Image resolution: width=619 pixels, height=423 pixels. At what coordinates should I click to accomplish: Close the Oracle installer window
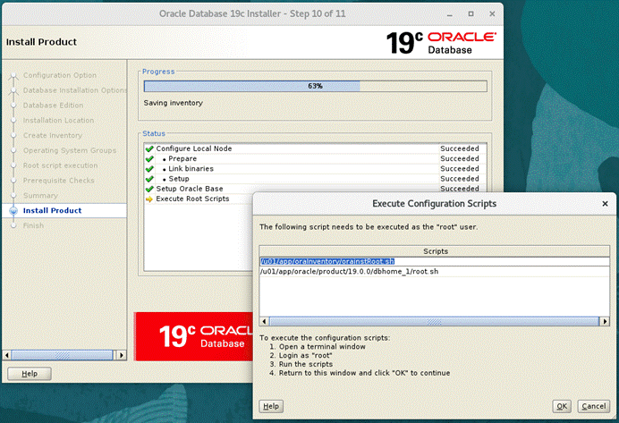click(x=492, y=13)
